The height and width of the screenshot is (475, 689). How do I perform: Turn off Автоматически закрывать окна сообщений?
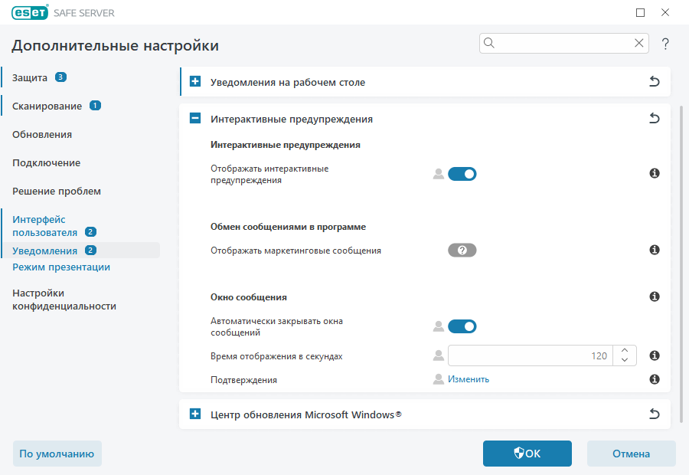[462, 326]
